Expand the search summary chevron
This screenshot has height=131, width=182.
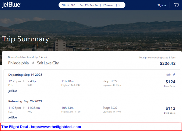pyautogui.click(x=119, y=5)
